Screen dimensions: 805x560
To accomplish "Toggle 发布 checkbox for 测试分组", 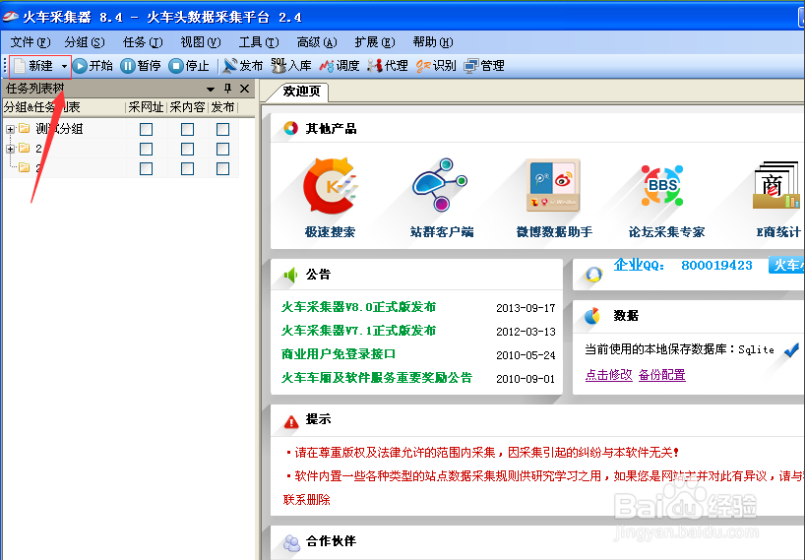I will pyautogui.click(x=222, y=129).
